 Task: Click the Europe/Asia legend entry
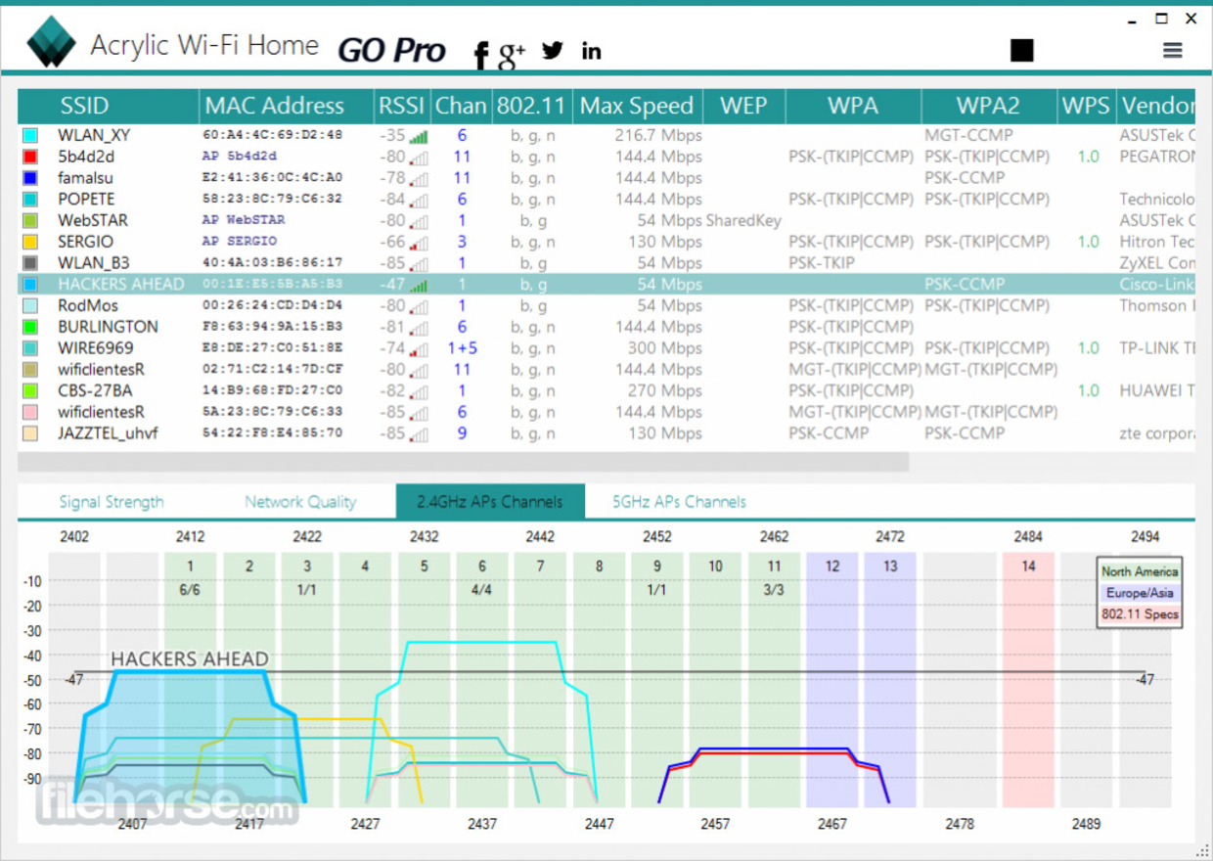(x=1139, y=592)
